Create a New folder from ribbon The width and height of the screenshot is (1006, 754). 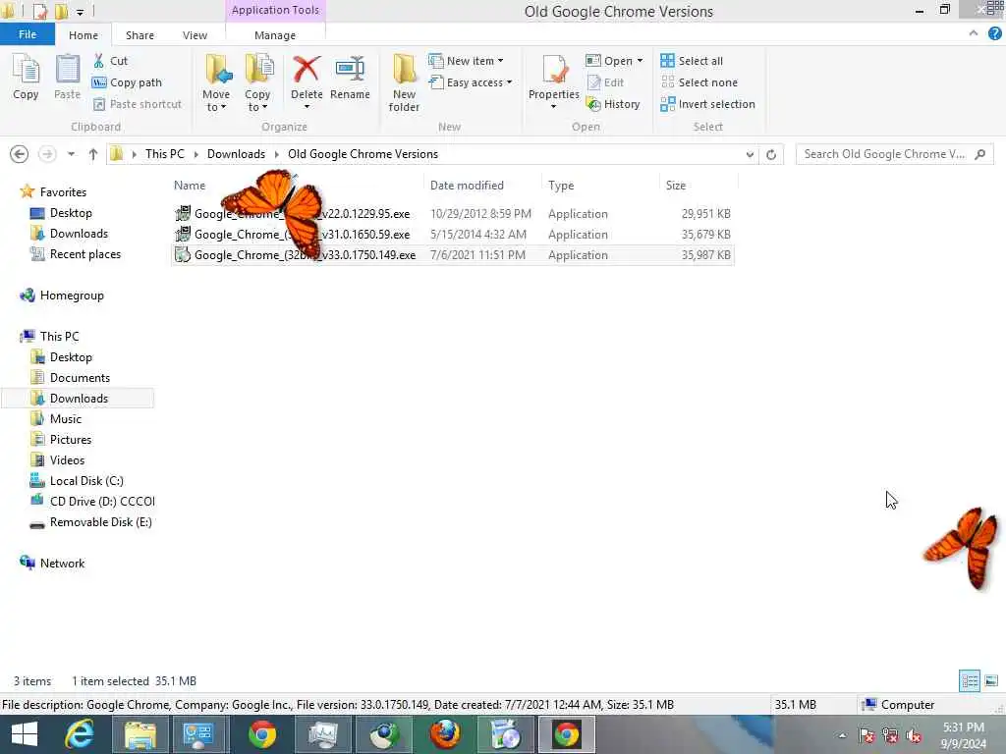coord(404,82)
